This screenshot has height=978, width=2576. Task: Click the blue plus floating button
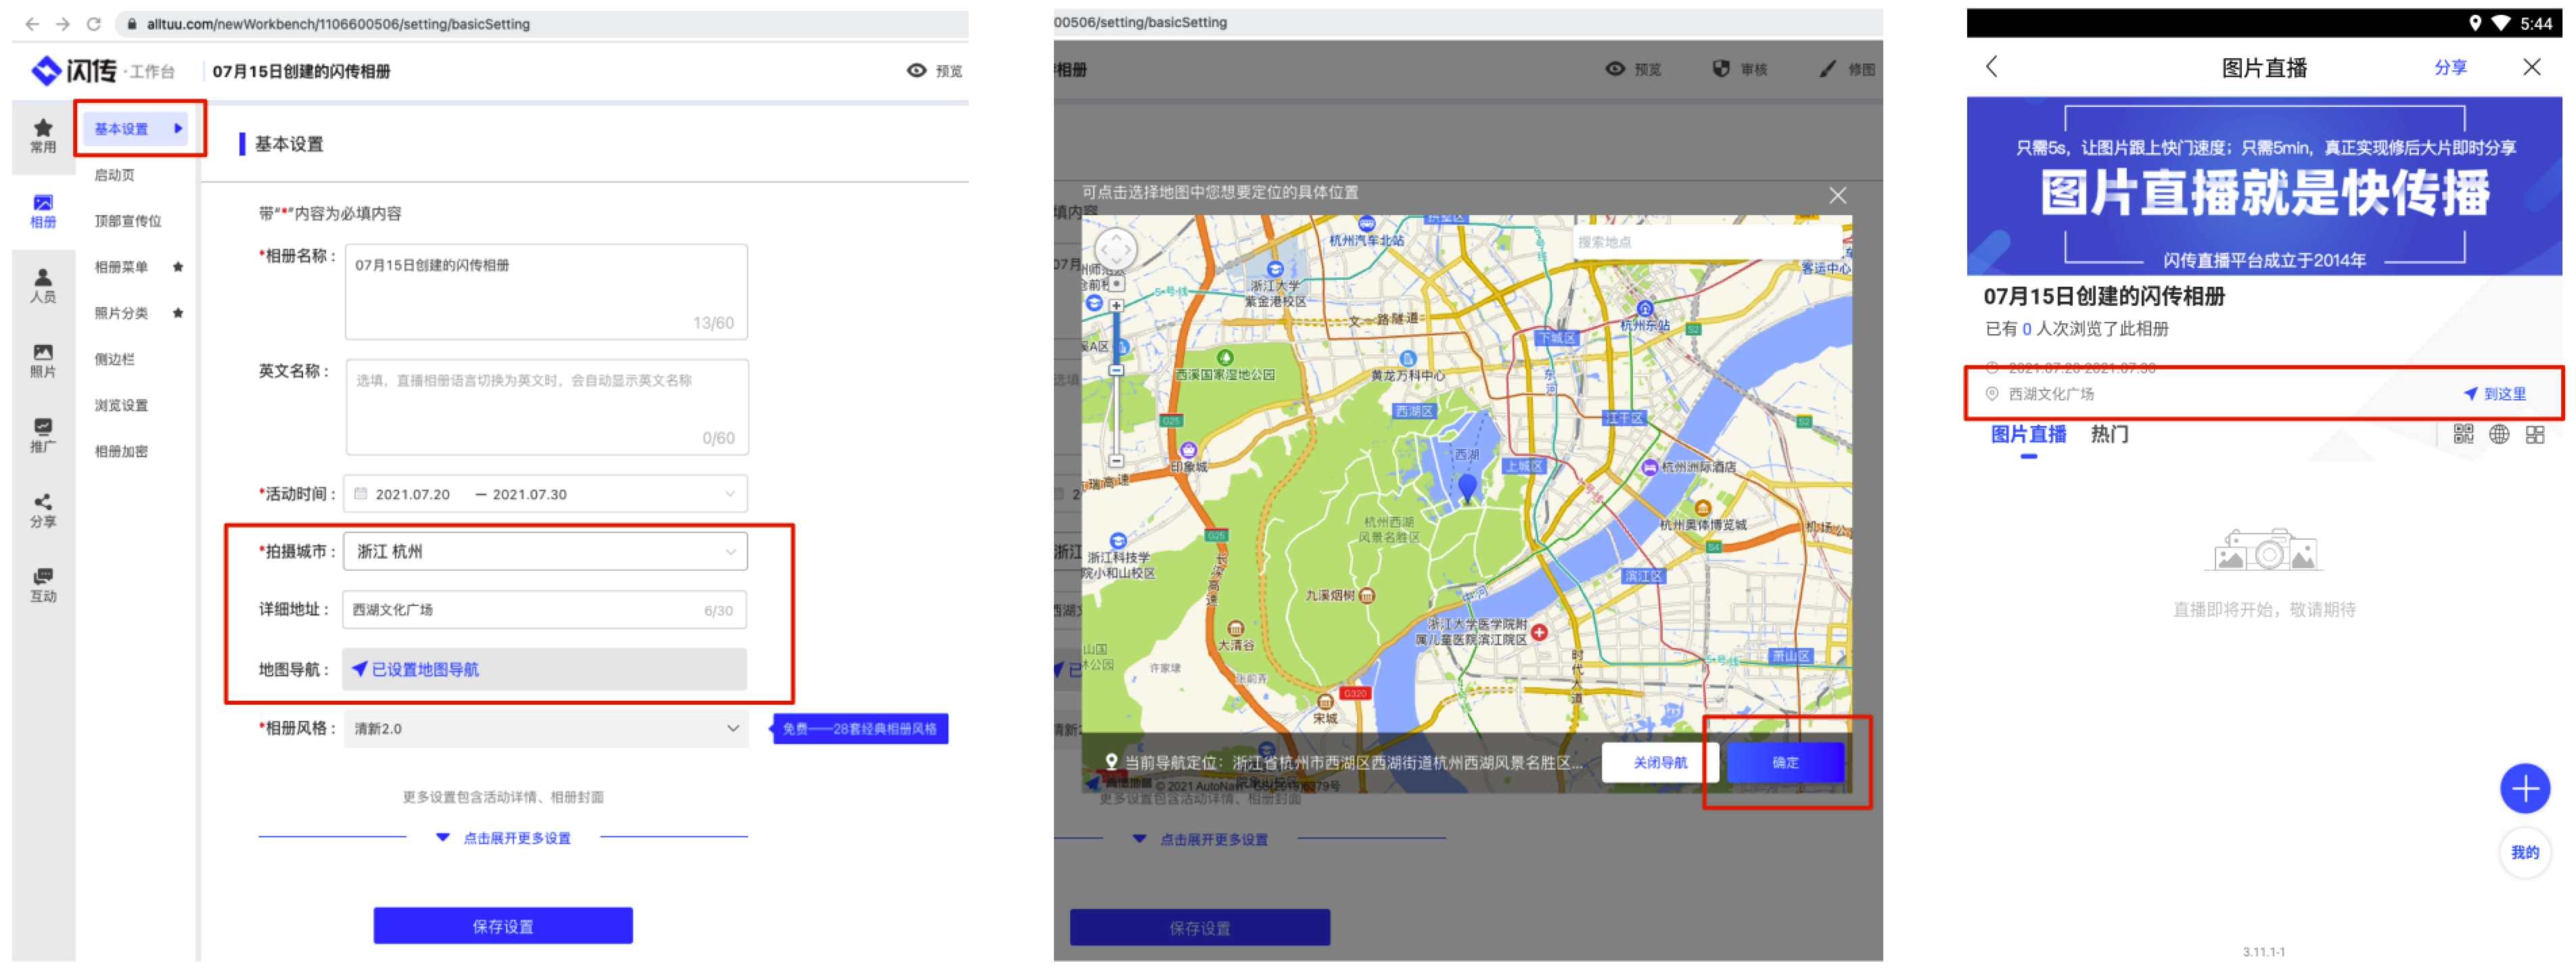[x=2525, y=789]
